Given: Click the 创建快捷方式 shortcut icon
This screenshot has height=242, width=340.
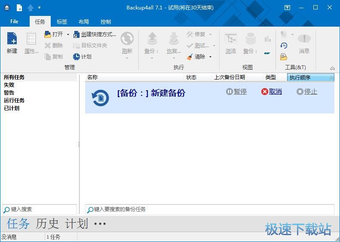Looking at the screenshot, I should 77,34.
